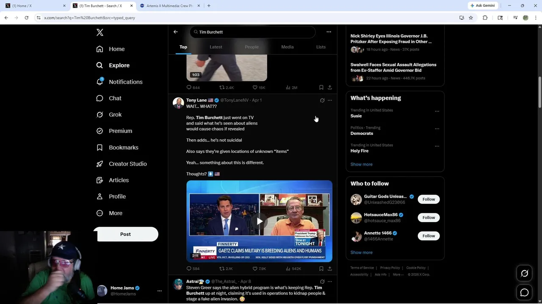This screenshot has height=304, width=542.
Task: Open Profile in the sidebar
Action: pos(111,197)
